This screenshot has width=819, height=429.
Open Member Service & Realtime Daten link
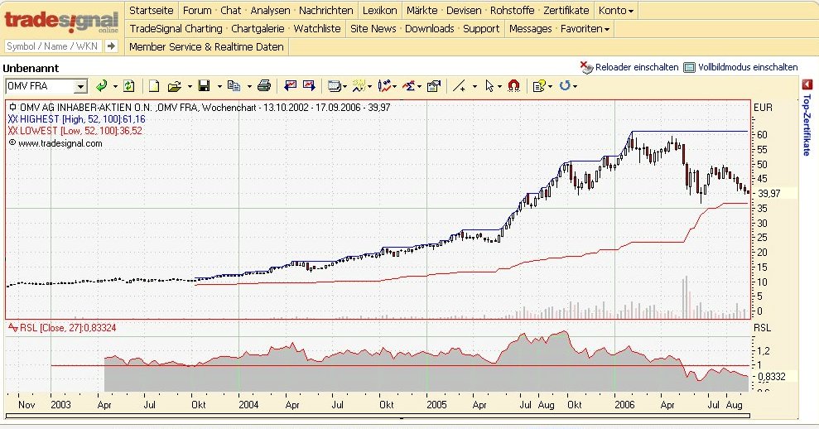(x=206, y=47)
